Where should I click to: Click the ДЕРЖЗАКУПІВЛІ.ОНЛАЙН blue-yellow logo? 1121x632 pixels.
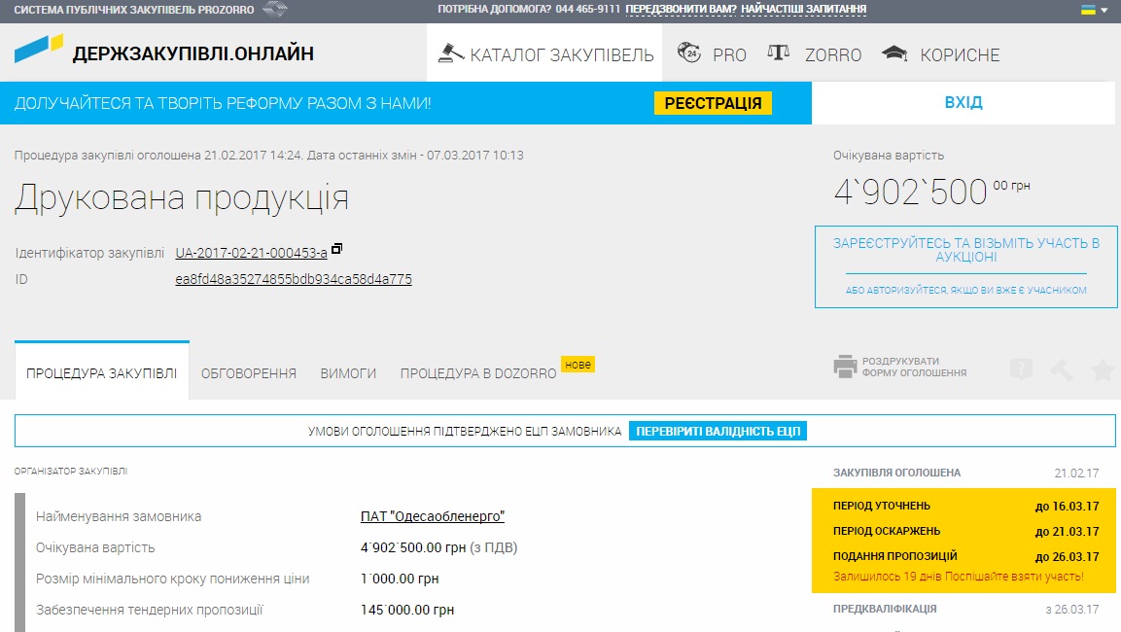[x=39, y=50]
